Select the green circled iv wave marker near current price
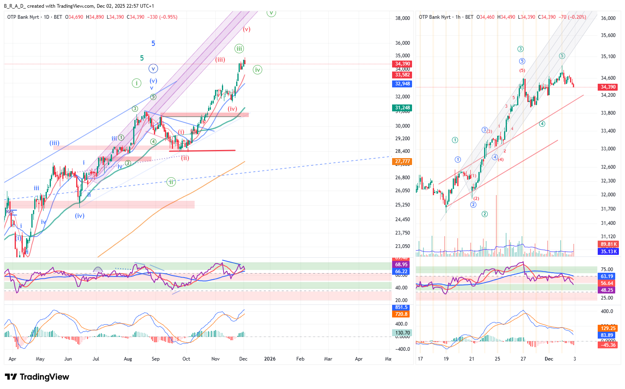Viewport: 625px width, 389px height. (257, 70)
